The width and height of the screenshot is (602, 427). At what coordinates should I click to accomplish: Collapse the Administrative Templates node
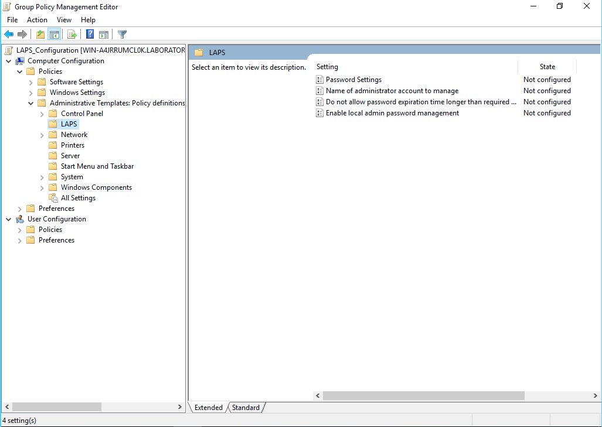[x=30, y=103]
